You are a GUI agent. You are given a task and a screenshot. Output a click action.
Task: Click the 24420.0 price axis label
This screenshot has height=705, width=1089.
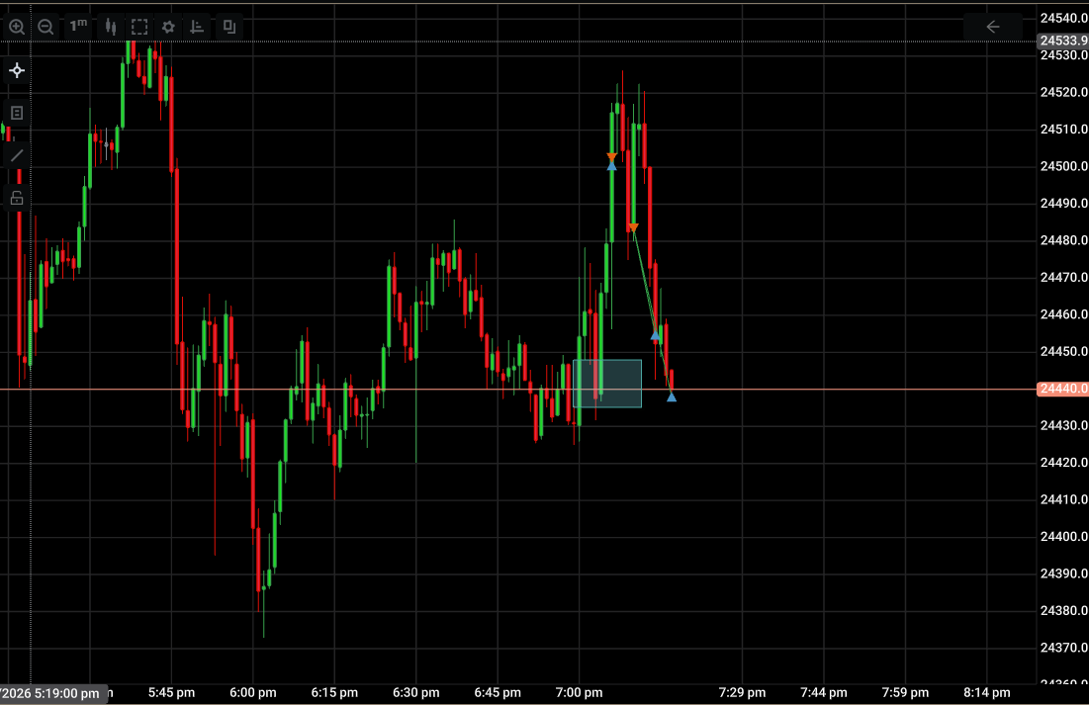pyautogui.click(x=1063, y=463)
